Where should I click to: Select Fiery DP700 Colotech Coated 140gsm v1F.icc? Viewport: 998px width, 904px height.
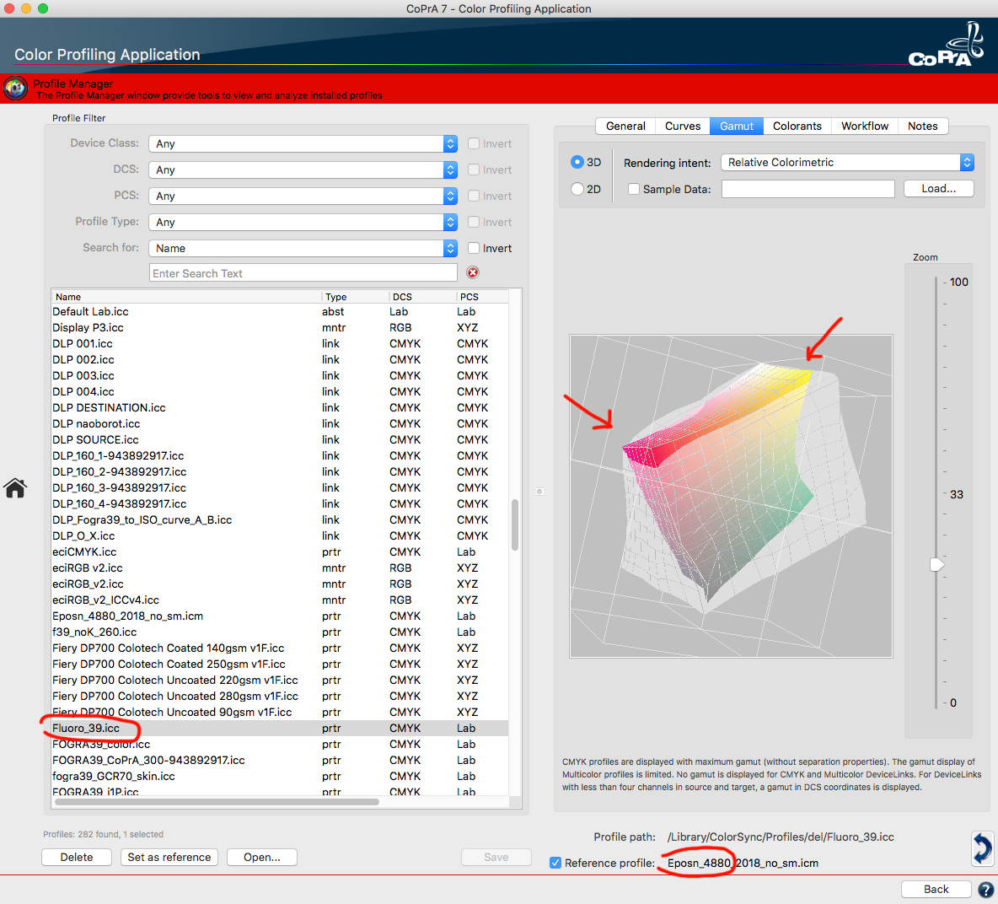(280, 648)
